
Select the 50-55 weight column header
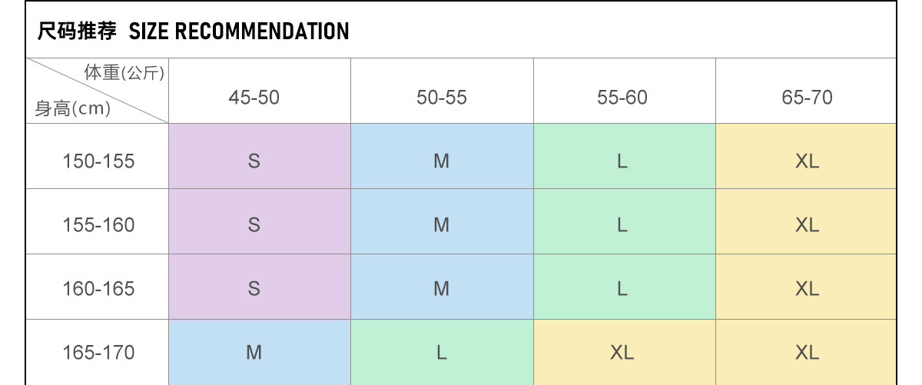(442, 98)
